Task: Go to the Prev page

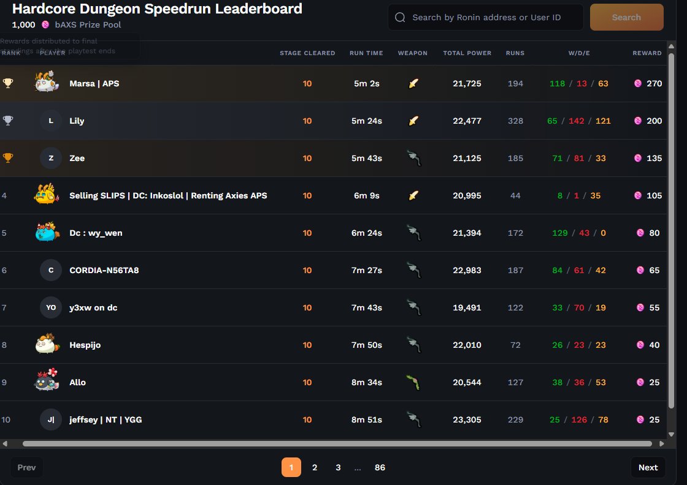Action: [x=26, y=467]
